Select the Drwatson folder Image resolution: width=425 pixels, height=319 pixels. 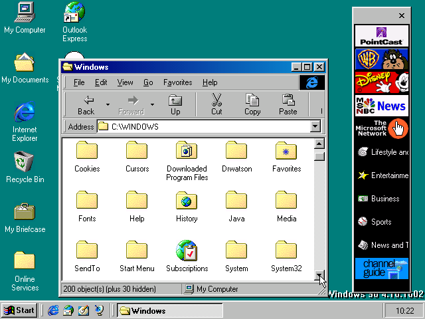pos(236,157)
